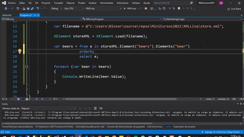Image resolution: width=244 pixels, height=137 pixels.
Task: Click the open file folder icon
Action: [x=24, y=8]
